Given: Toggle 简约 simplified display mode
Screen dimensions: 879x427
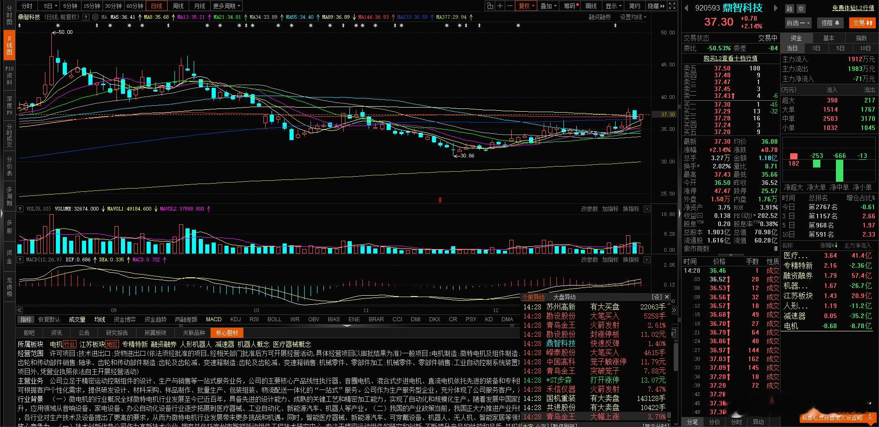Looking at the screenshot, I should click(634, 6).
